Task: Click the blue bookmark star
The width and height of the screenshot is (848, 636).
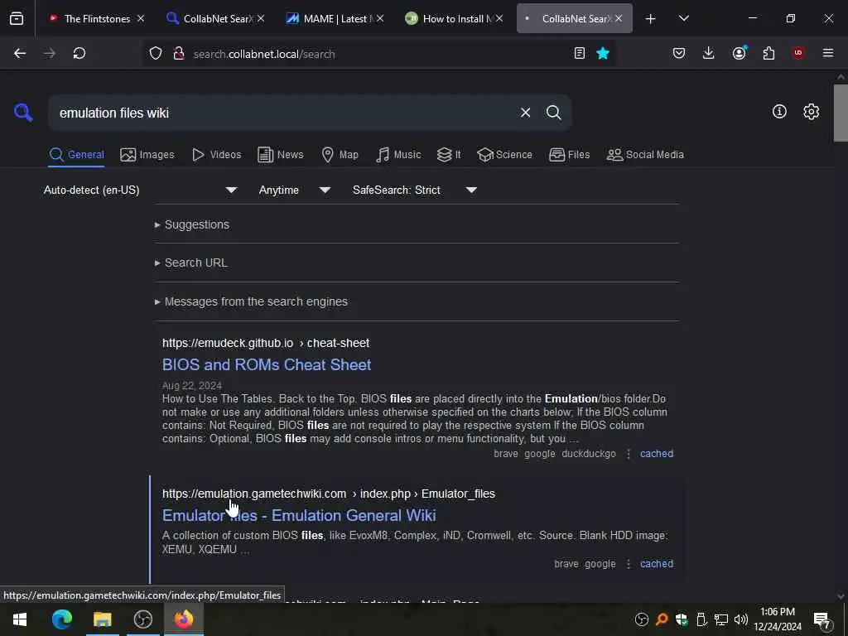Action: click(x=603, y=53)
